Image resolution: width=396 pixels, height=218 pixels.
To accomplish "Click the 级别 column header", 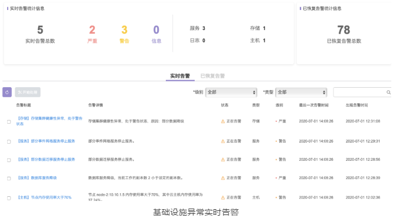I will click(279, 105).
